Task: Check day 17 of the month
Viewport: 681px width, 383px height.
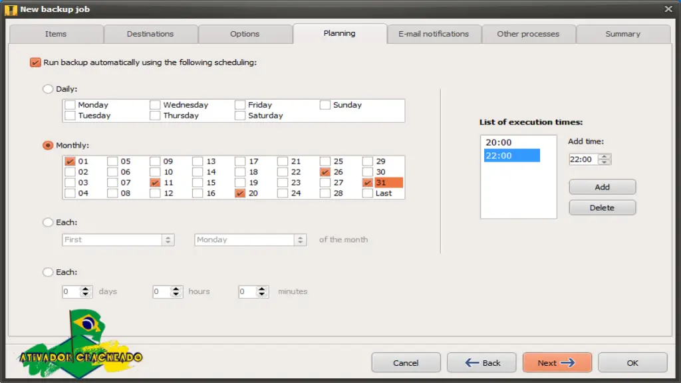Action: tap(239, 162)
